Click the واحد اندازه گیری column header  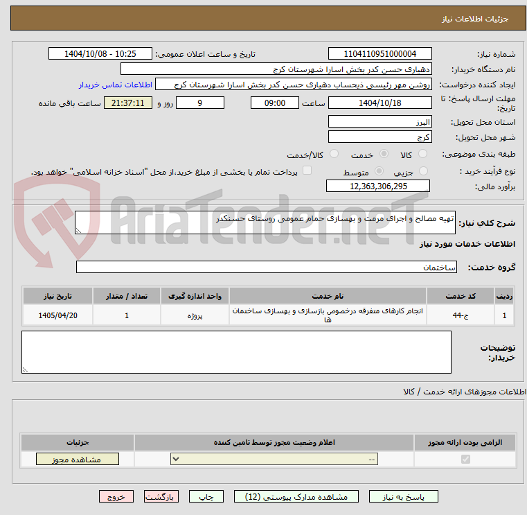[x=195, y=296]
